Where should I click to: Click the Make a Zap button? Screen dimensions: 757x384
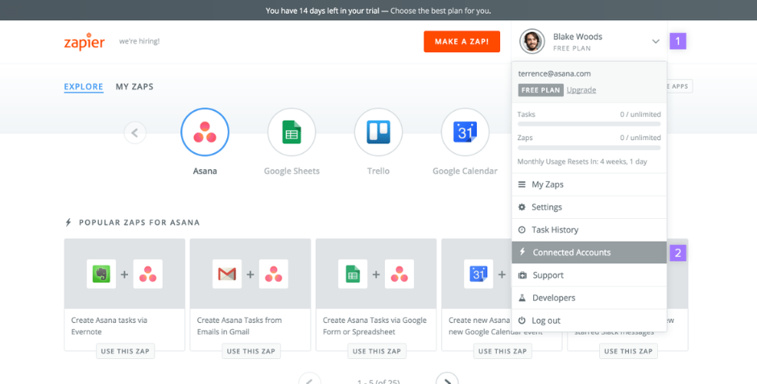(462, 42)
